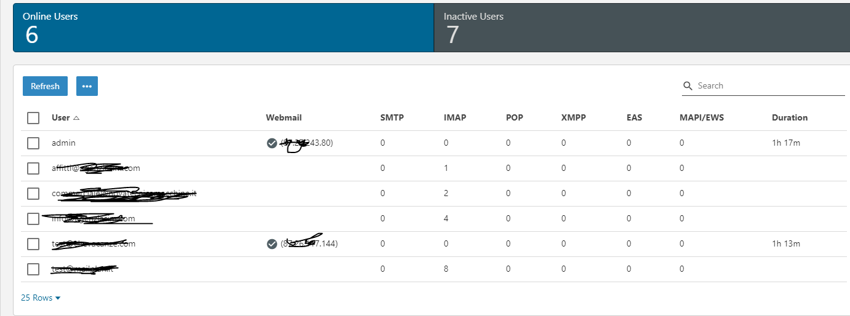The height and width of the screenshot is (316, 850).
Task: Click the webmail checkmark icon in fifth row
Action: pyautogui.click(x=271, y=244)
